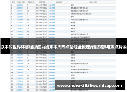Select applicant name cell in row 4

click(x=93, y=14)
